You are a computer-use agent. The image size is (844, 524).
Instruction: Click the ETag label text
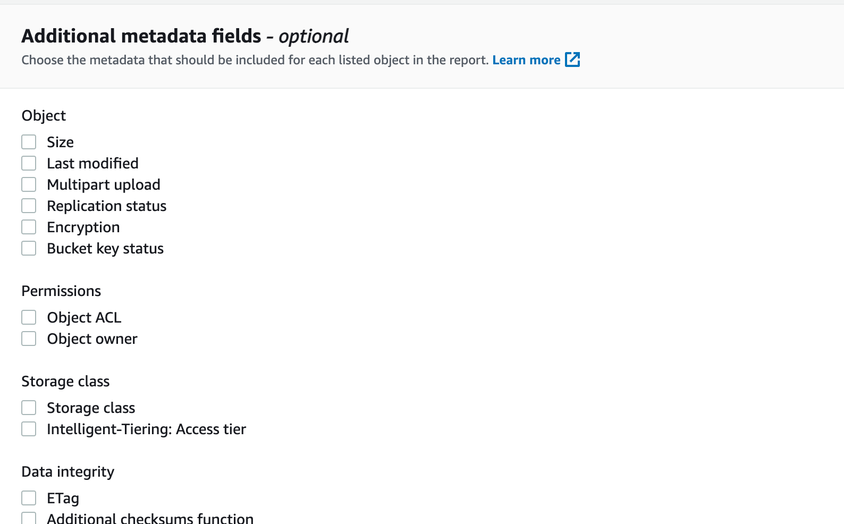63,498
